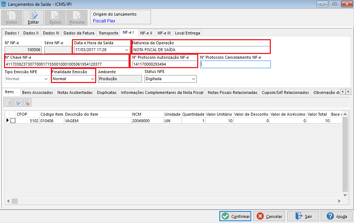
Task: Open Notas Fiscais Relacionadas tab
Action: [x=232, y=92]
